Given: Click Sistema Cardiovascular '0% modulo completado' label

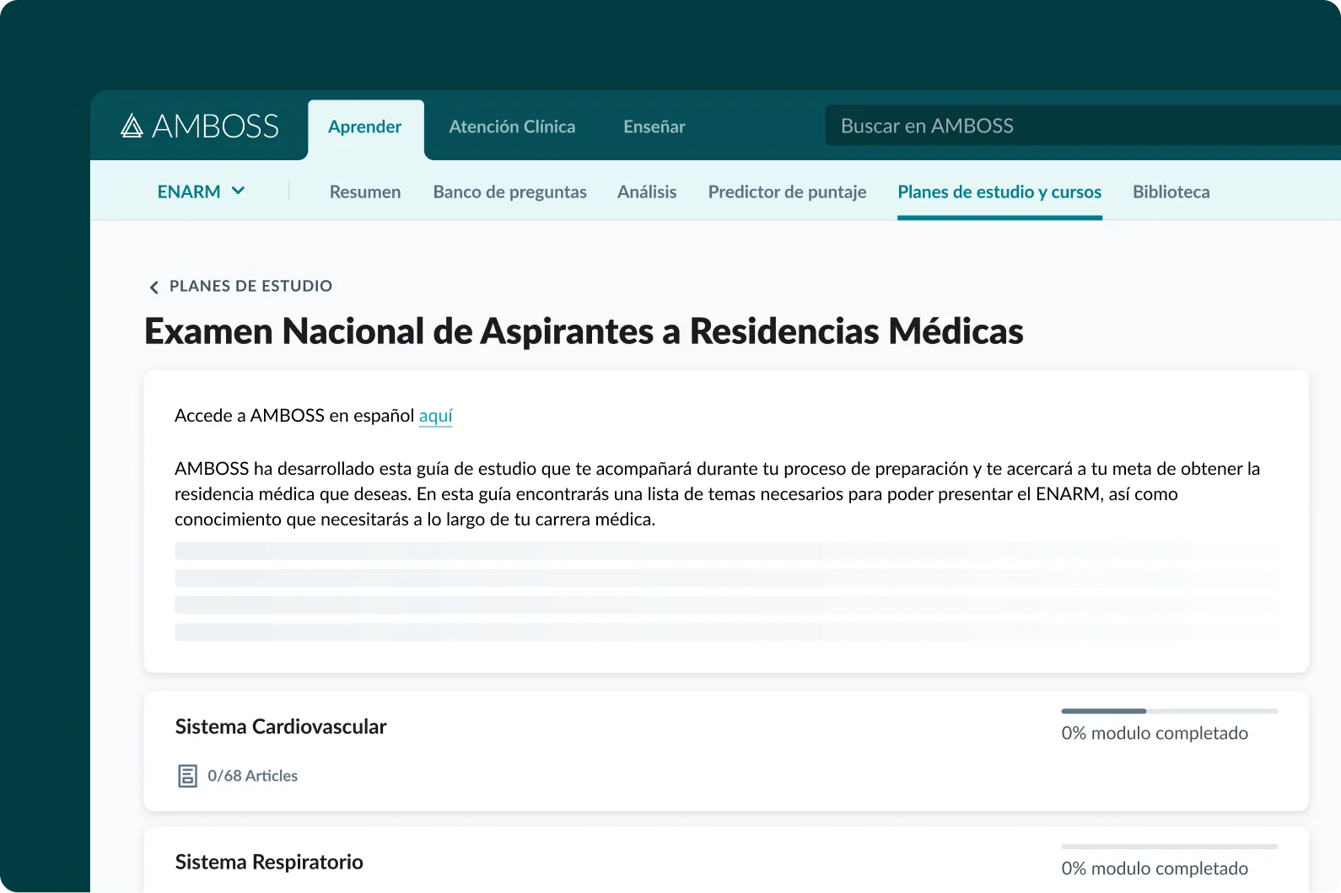Looking at the screenshot, I should click(x=1155, y=734).
